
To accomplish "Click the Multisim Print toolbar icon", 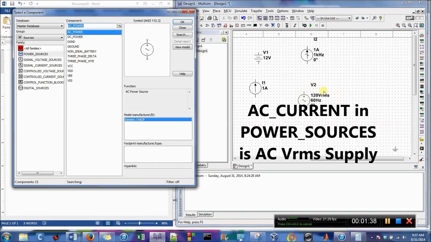I will [x=209, y=18].
